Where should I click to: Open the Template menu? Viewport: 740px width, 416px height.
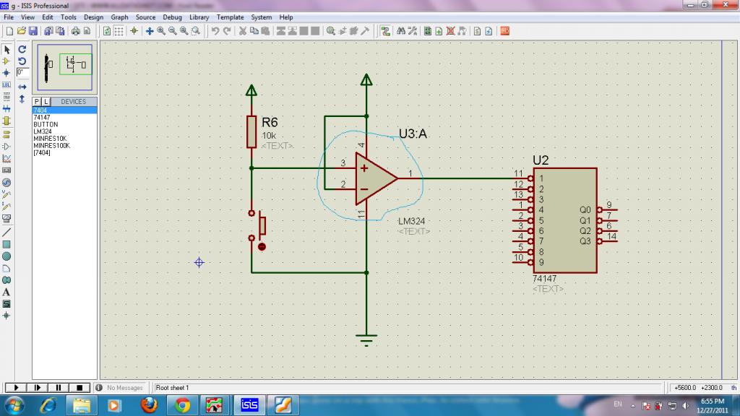[x=230, y=17]
